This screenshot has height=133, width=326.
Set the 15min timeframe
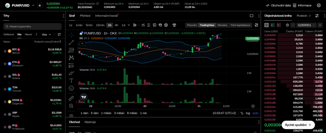point(100,25)
